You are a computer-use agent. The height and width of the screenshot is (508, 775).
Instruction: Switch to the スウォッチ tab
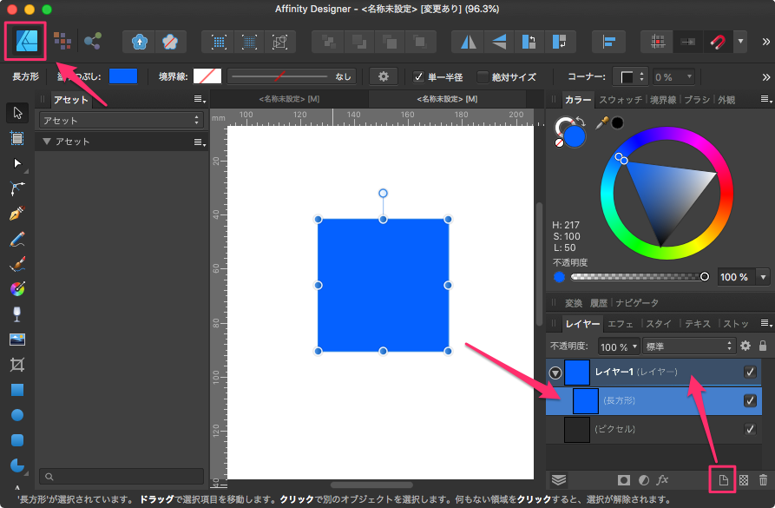(x=620, y=100)
